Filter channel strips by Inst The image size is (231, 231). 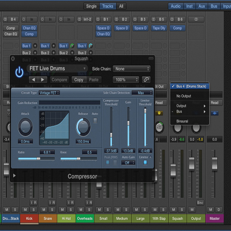tap(189, 6)
